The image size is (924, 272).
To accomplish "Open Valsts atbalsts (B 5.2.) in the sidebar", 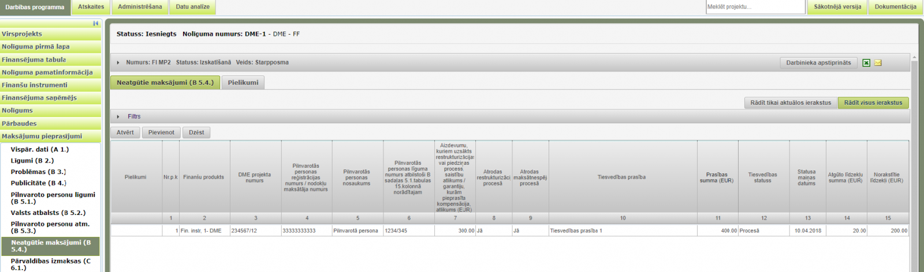I will click(x=48, y=213).
